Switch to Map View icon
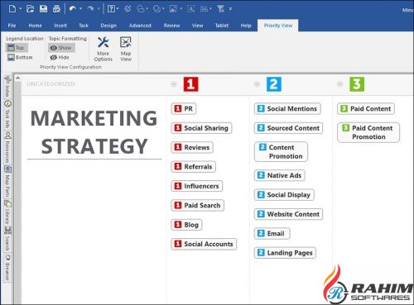The image size is (414, 305). 126,49
